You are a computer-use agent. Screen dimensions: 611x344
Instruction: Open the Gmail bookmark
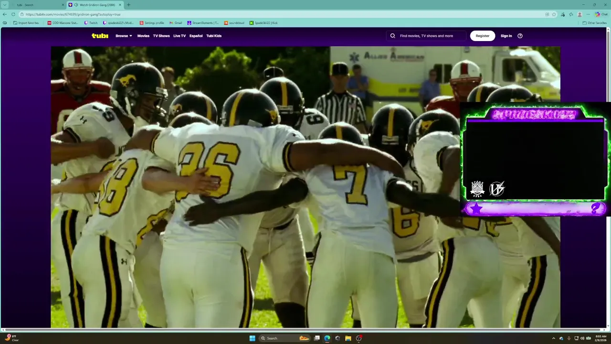point(176,23)
